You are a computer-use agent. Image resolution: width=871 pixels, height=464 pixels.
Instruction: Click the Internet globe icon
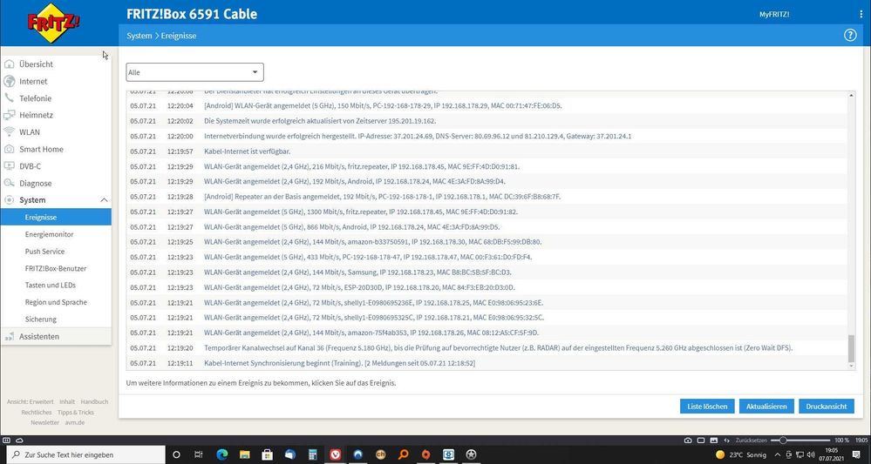pos(9,81)
